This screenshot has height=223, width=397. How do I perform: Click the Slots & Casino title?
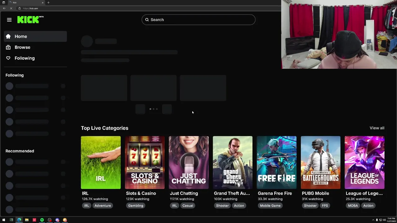coord(141,193)
